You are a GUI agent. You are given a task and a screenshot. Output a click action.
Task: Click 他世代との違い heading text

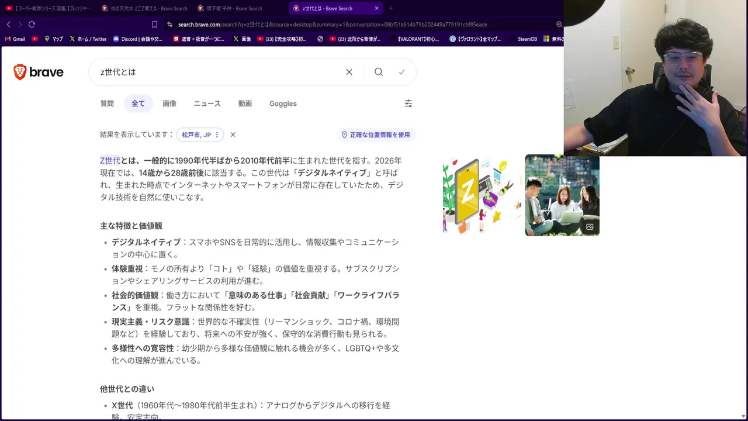pyautogui.click(x=127, y=389)
